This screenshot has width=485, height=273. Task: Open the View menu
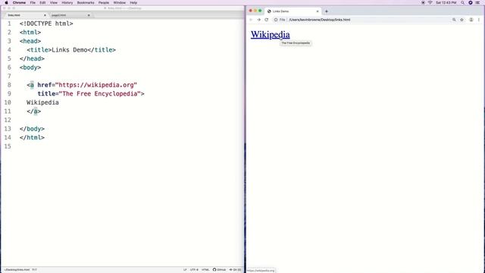point(54,2)
